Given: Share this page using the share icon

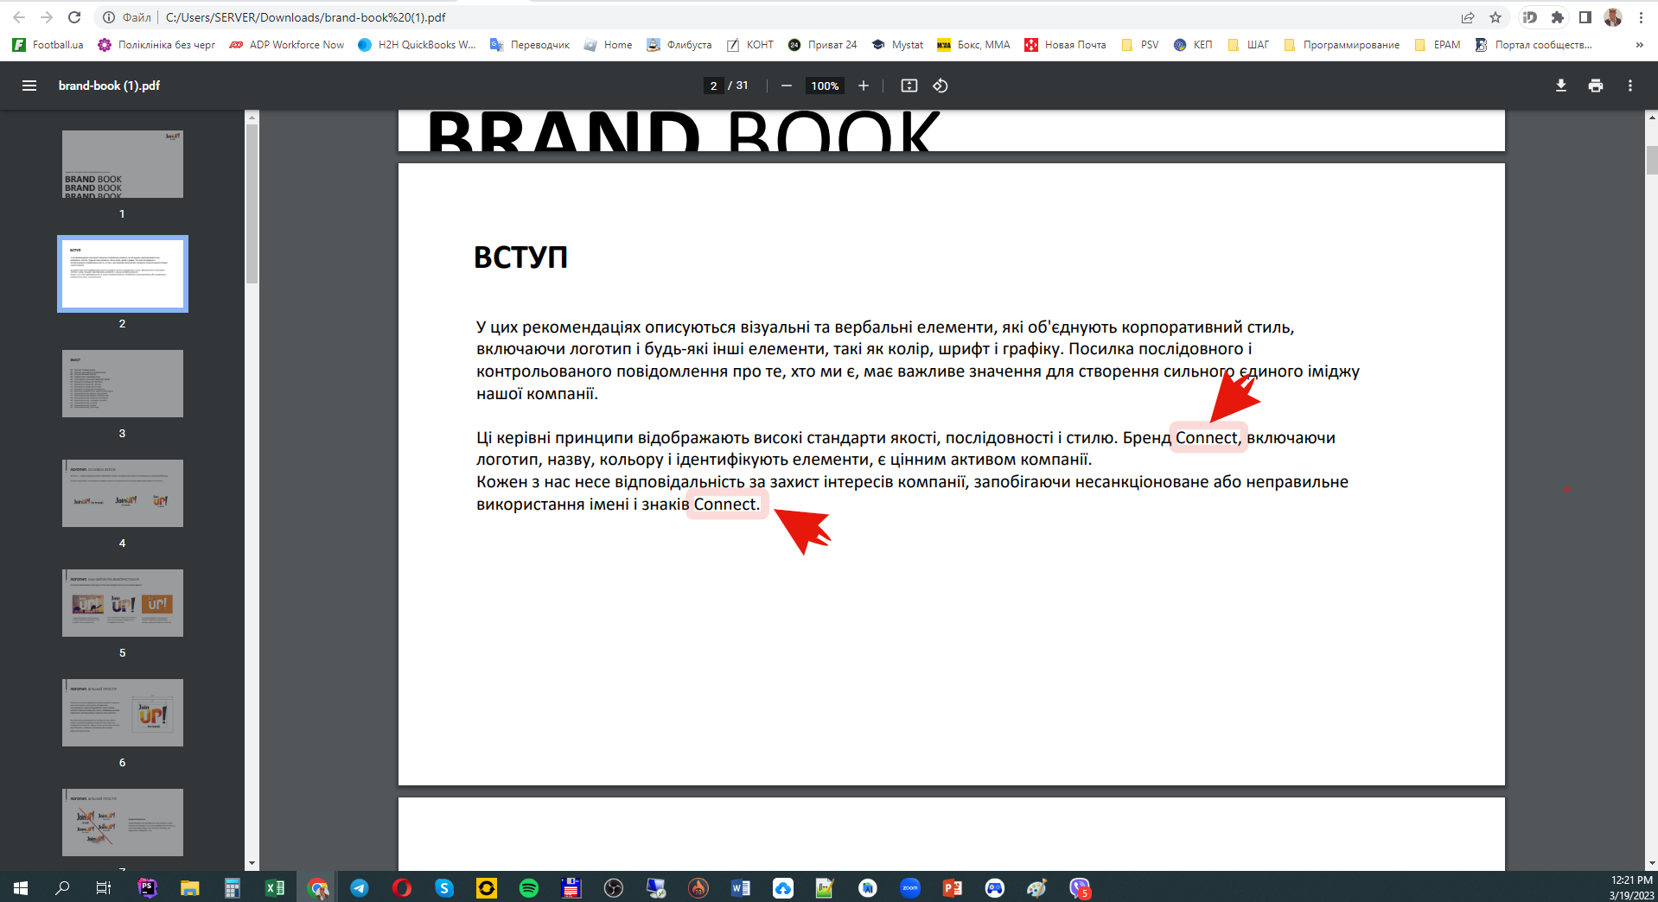Looking at the screenshot, I should click(1468, 17).
